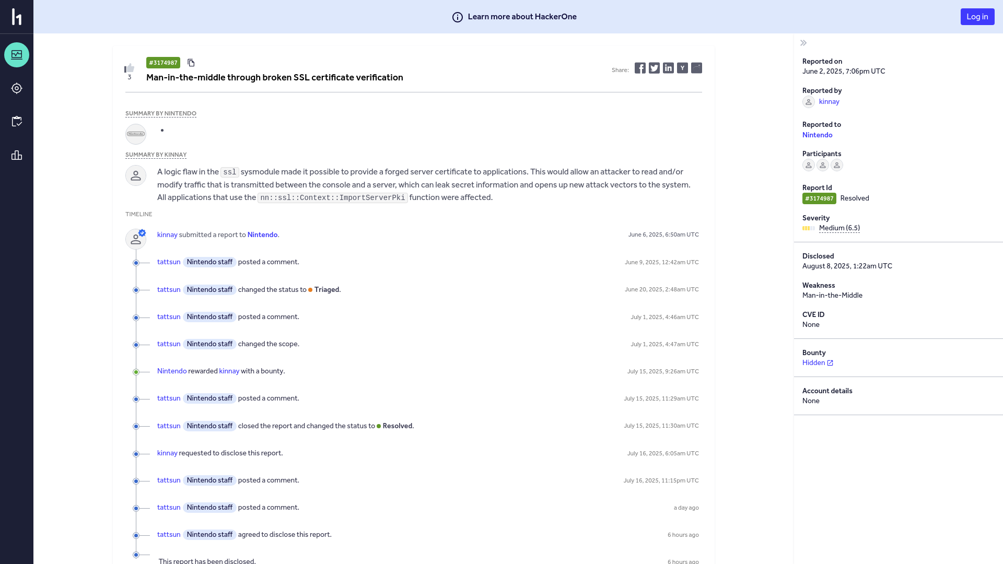Image resolution: width=1003 pixels, height=564 pixels.
Task: Click the TIMELINE section heading
Action: (x=139, y=214)
